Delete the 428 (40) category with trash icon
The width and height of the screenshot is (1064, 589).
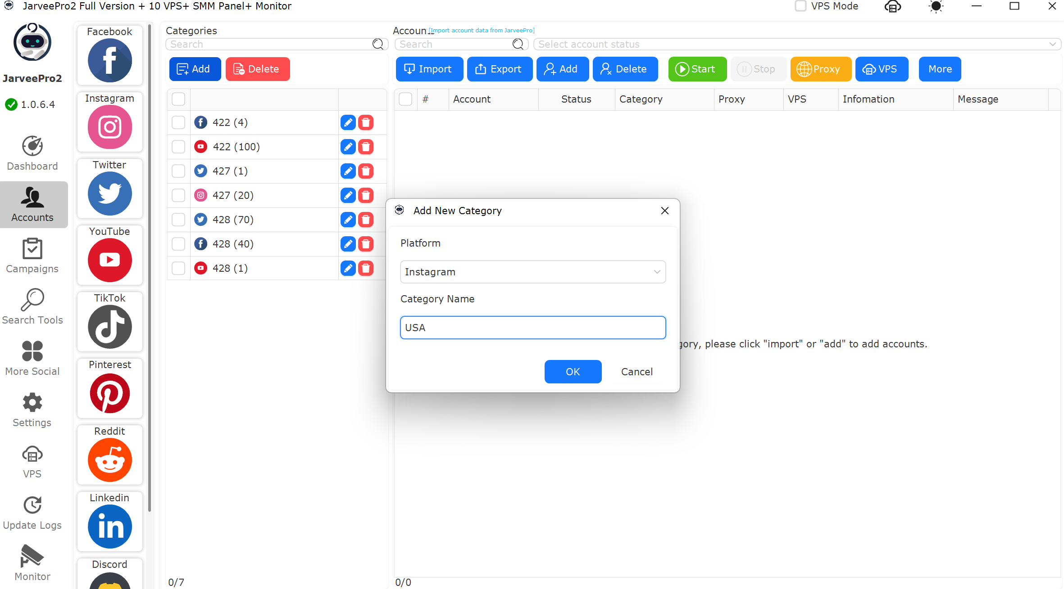pyautogui.click(x=366, y=244)
